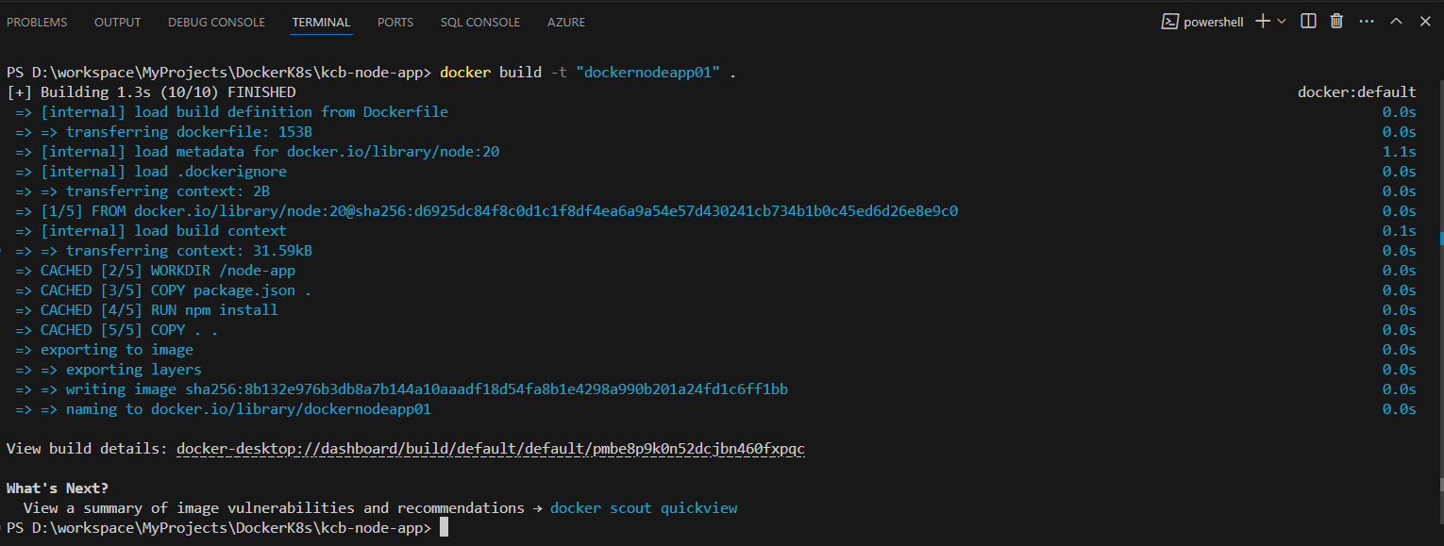Switch to the OUTPUT tab
Screen dimensions: 1444x546
coord(117,22)
